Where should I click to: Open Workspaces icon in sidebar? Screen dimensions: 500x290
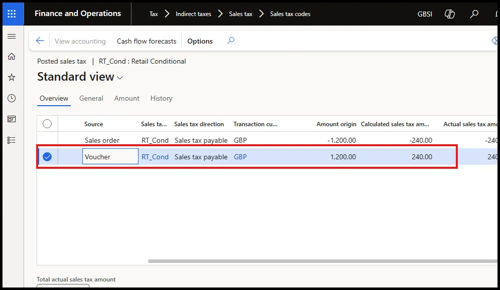coord(12,119)
